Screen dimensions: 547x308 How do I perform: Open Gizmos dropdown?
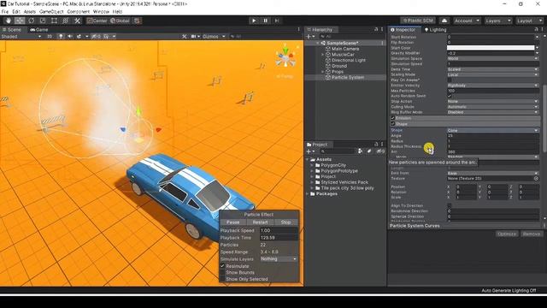214,36
